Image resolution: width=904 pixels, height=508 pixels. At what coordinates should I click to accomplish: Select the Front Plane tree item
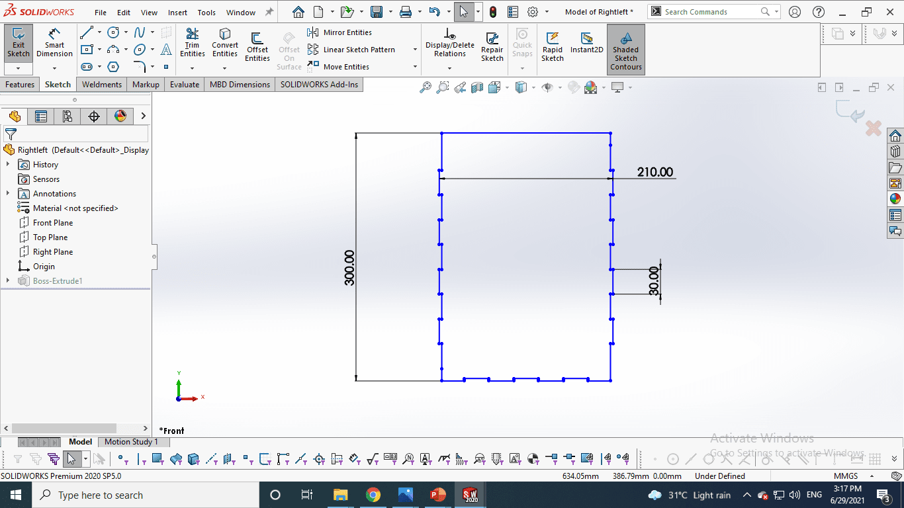pos(46,223)
